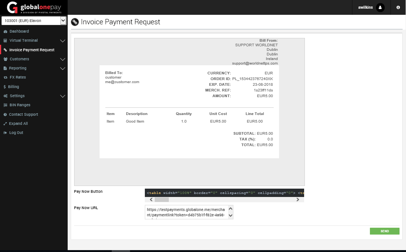Image resolution: width=406 pixels, height=252 pixels.
Task: Click the support@worldnettps.com email text
Action: 255,63
